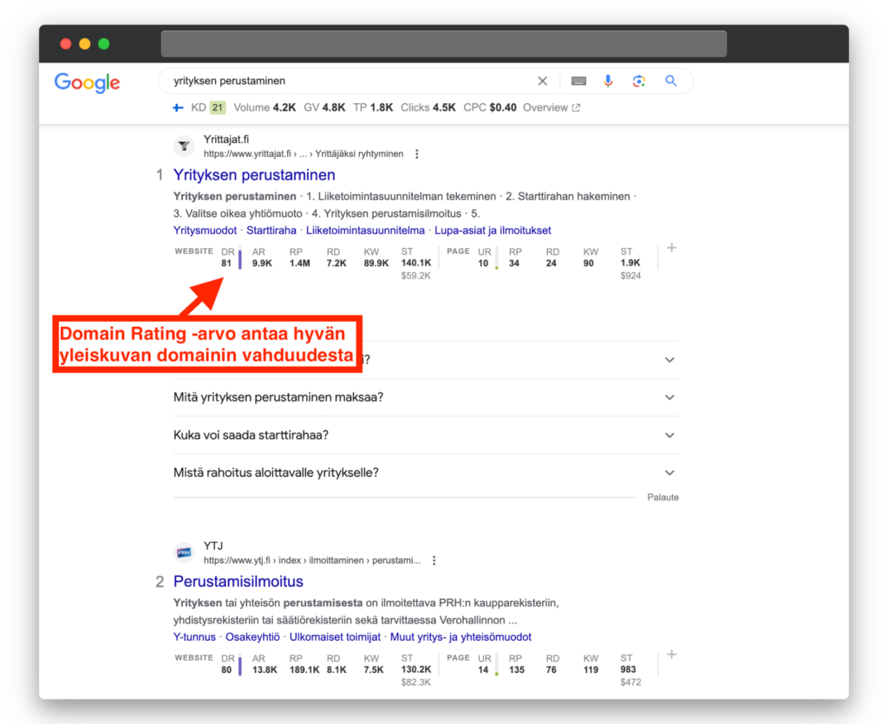Open the Osakeyhtiö sitelink
Image resolution: width=888 pixels, height=724 pixels.
coord(252,636)
